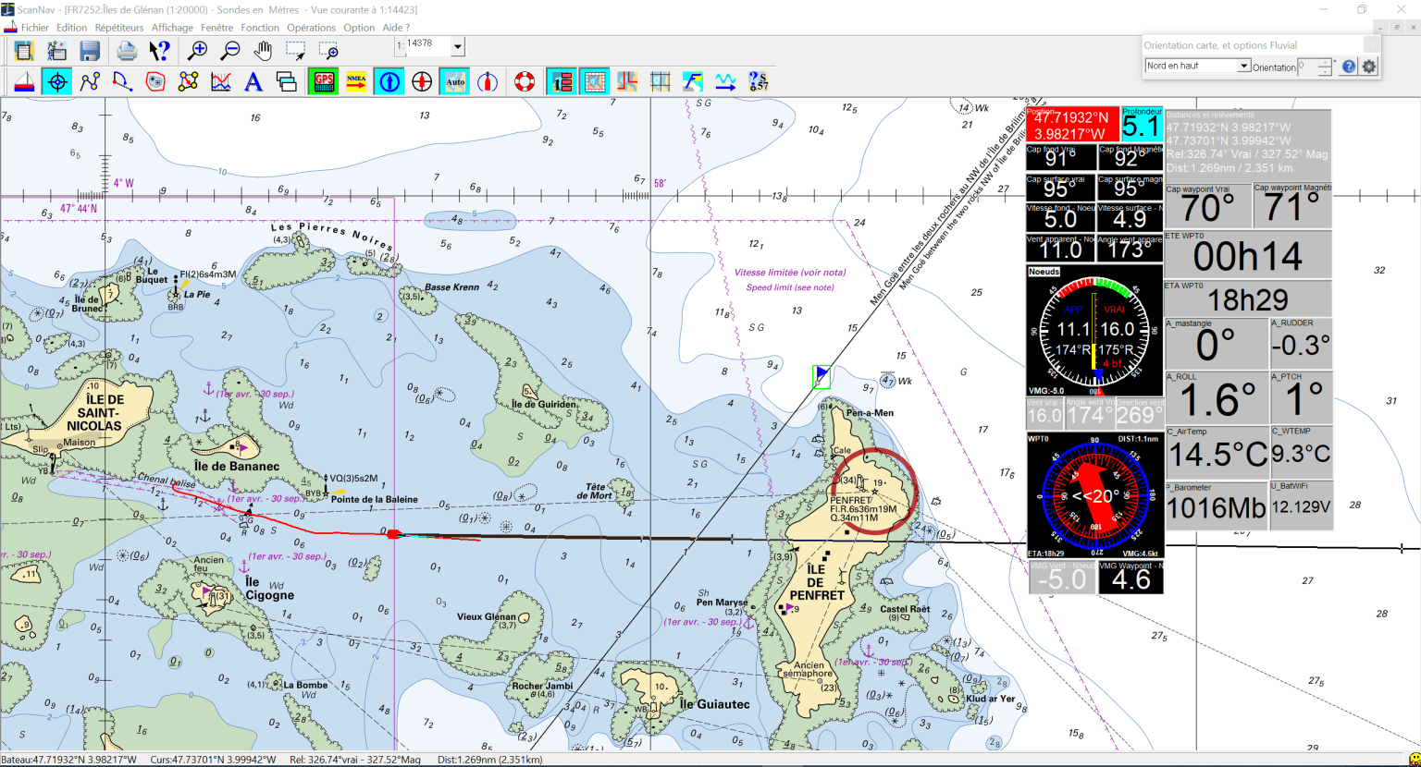Open the Opérations menu
The width and height of the screenshot is (1421, 767).
pos(311,28)
